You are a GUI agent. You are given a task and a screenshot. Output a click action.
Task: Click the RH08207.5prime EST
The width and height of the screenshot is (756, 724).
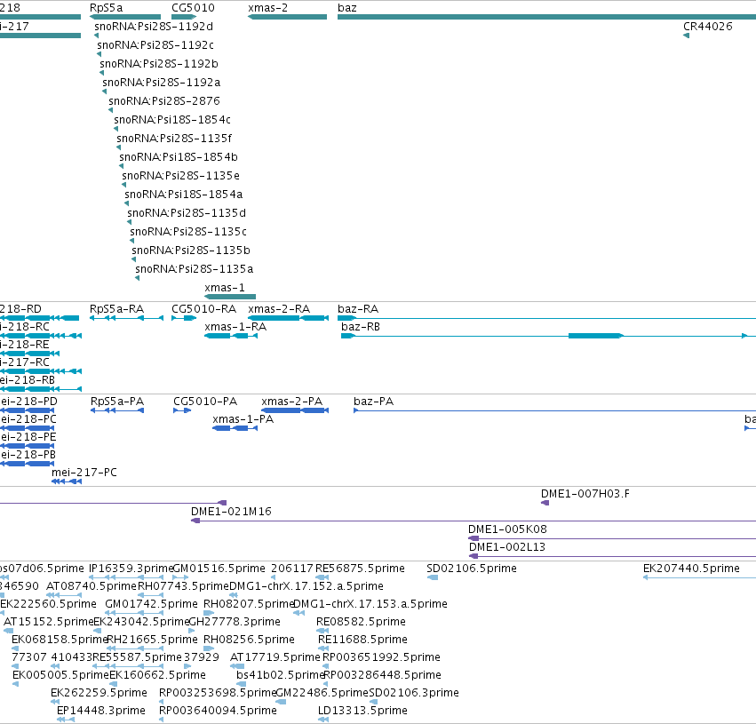[209, 613]
